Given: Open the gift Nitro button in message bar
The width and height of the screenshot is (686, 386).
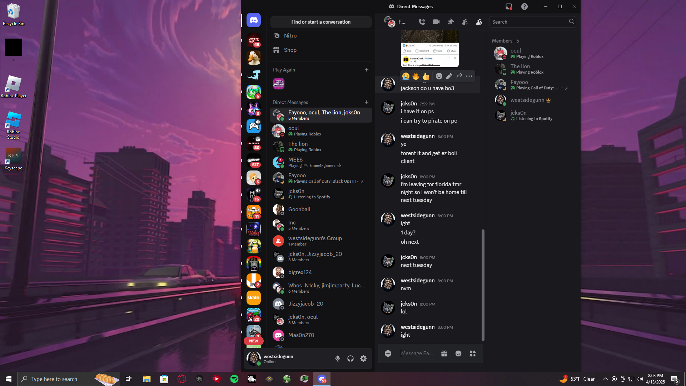Looking at the screenshot, I should (x=444, y=353).
